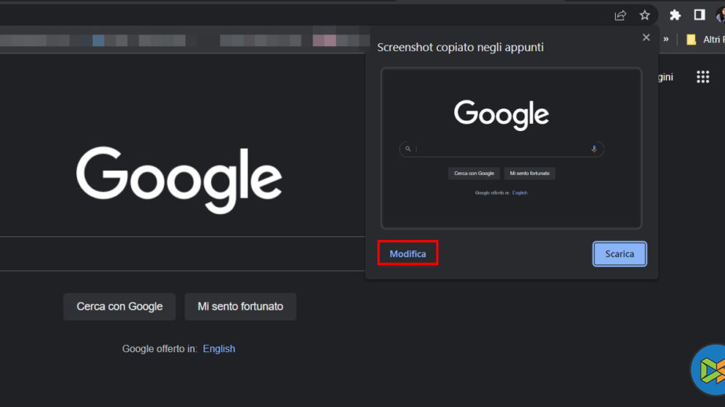The width and height of the screenshot is (725, 407).
Task: Click Mi sento fortunato button
Action: [x=240, y=307]
